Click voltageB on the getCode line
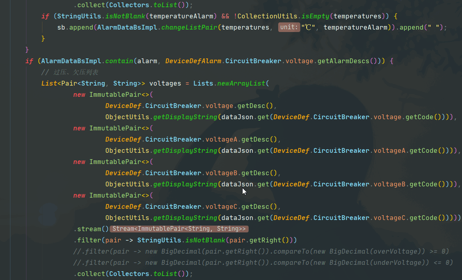Image resolution: width=462 pixels, height=280 pixels. 390,184
